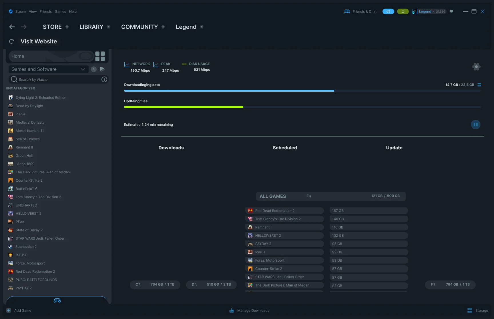Click the ALL GAMES E:\ header
The height and width of the screenshot is (319, 494).
[331, 196]
